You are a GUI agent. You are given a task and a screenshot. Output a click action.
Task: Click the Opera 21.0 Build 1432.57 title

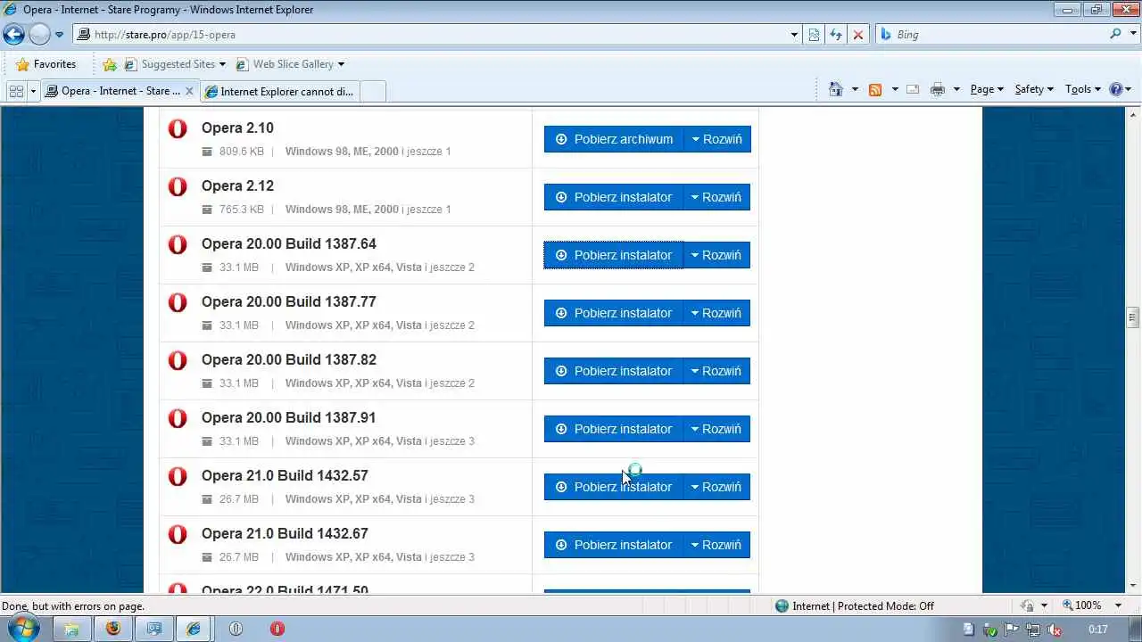click(x=285, y=475)
